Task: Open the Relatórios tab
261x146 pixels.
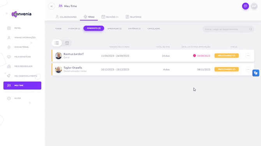Action: coord(134,17)
